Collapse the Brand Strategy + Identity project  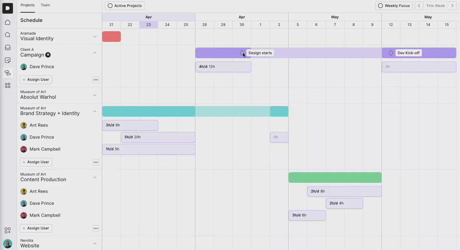tap(95, 111)
